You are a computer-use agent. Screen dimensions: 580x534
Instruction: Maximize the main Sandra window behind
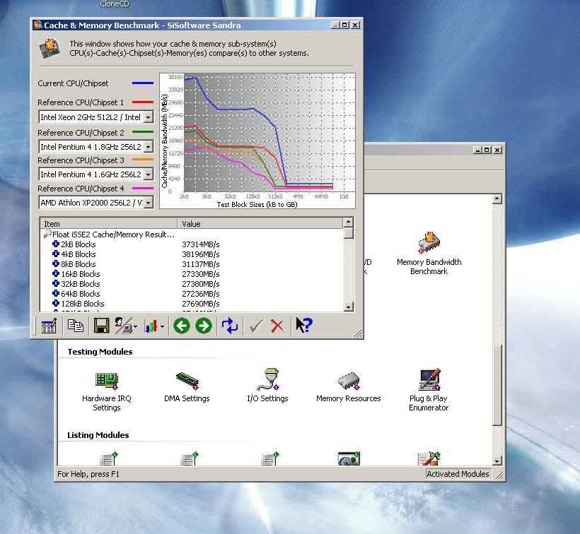(487, 150)
